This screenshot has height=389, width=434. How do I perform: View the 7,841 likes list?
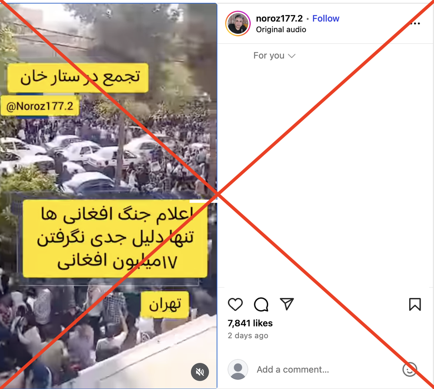coord(250,323)
